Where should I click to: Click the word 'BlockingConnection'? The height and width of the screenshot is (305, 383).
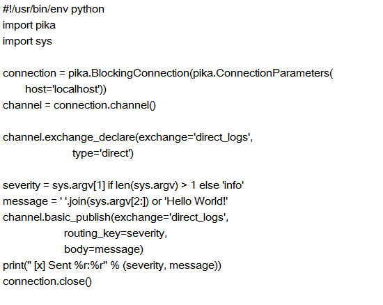140,73
